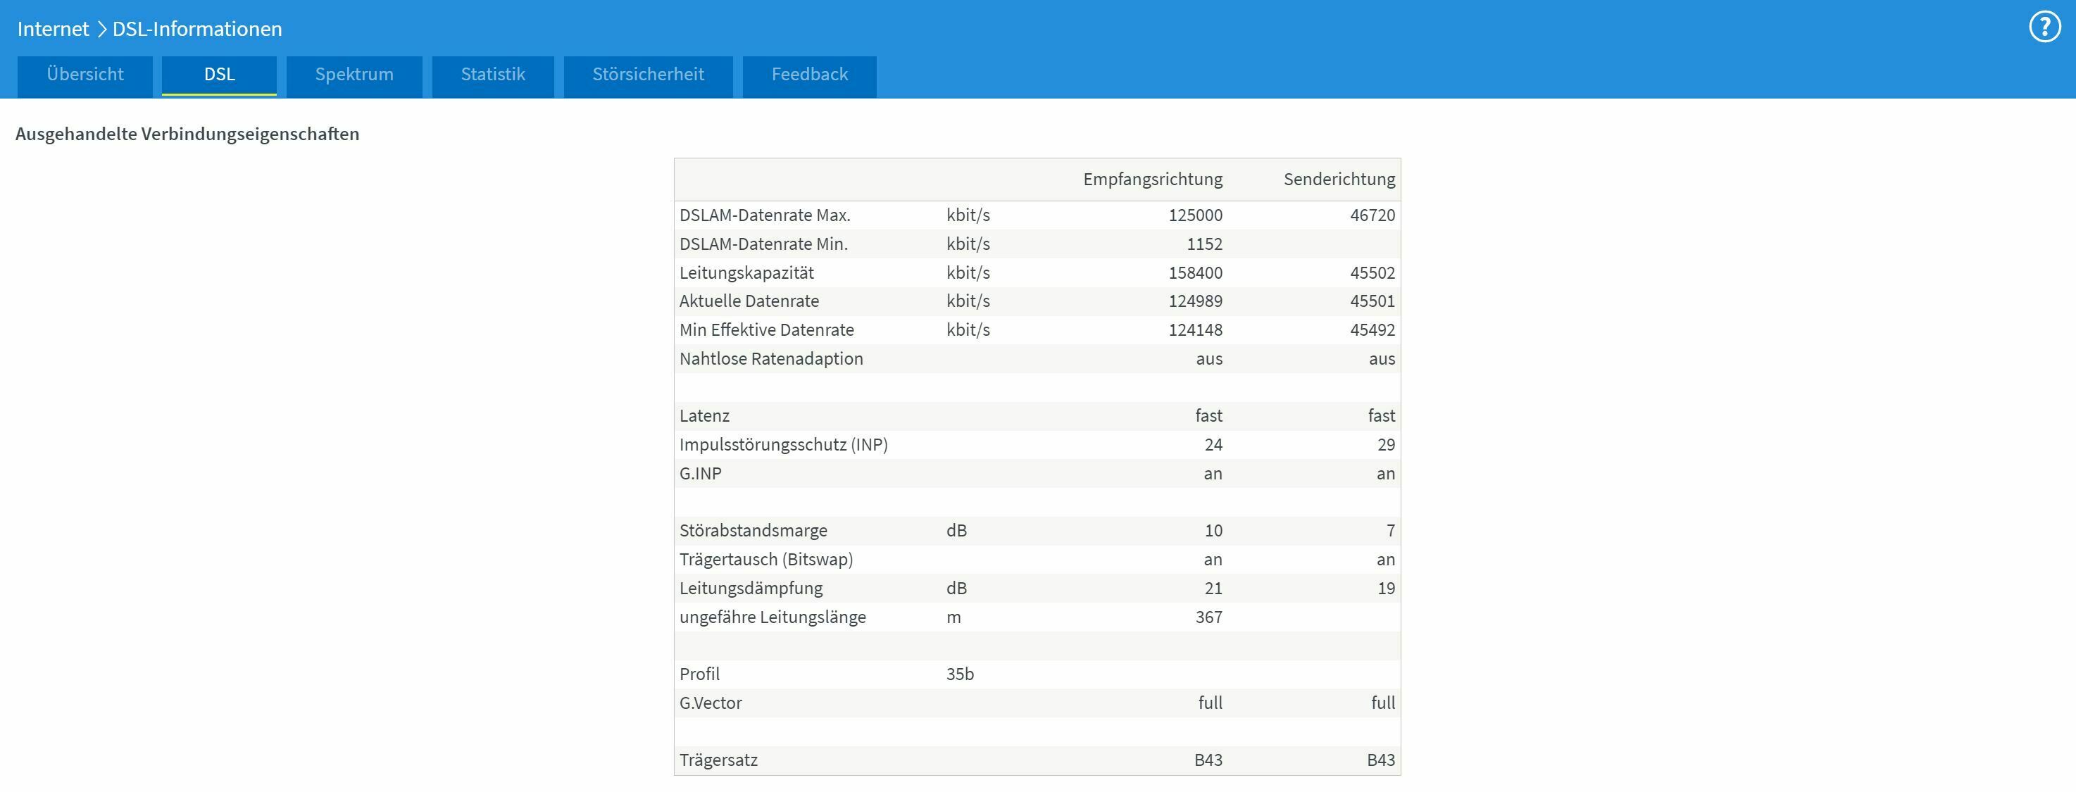
Task: Open the help question mark icon
Action: pyautogui.click(x=2044, y=27)
